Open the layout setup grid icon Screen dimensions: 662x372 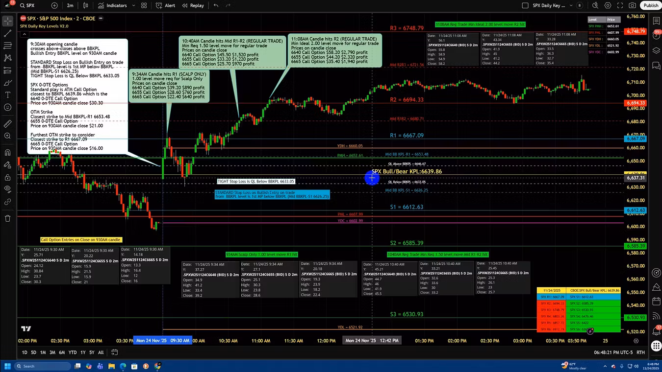(144, 5)
